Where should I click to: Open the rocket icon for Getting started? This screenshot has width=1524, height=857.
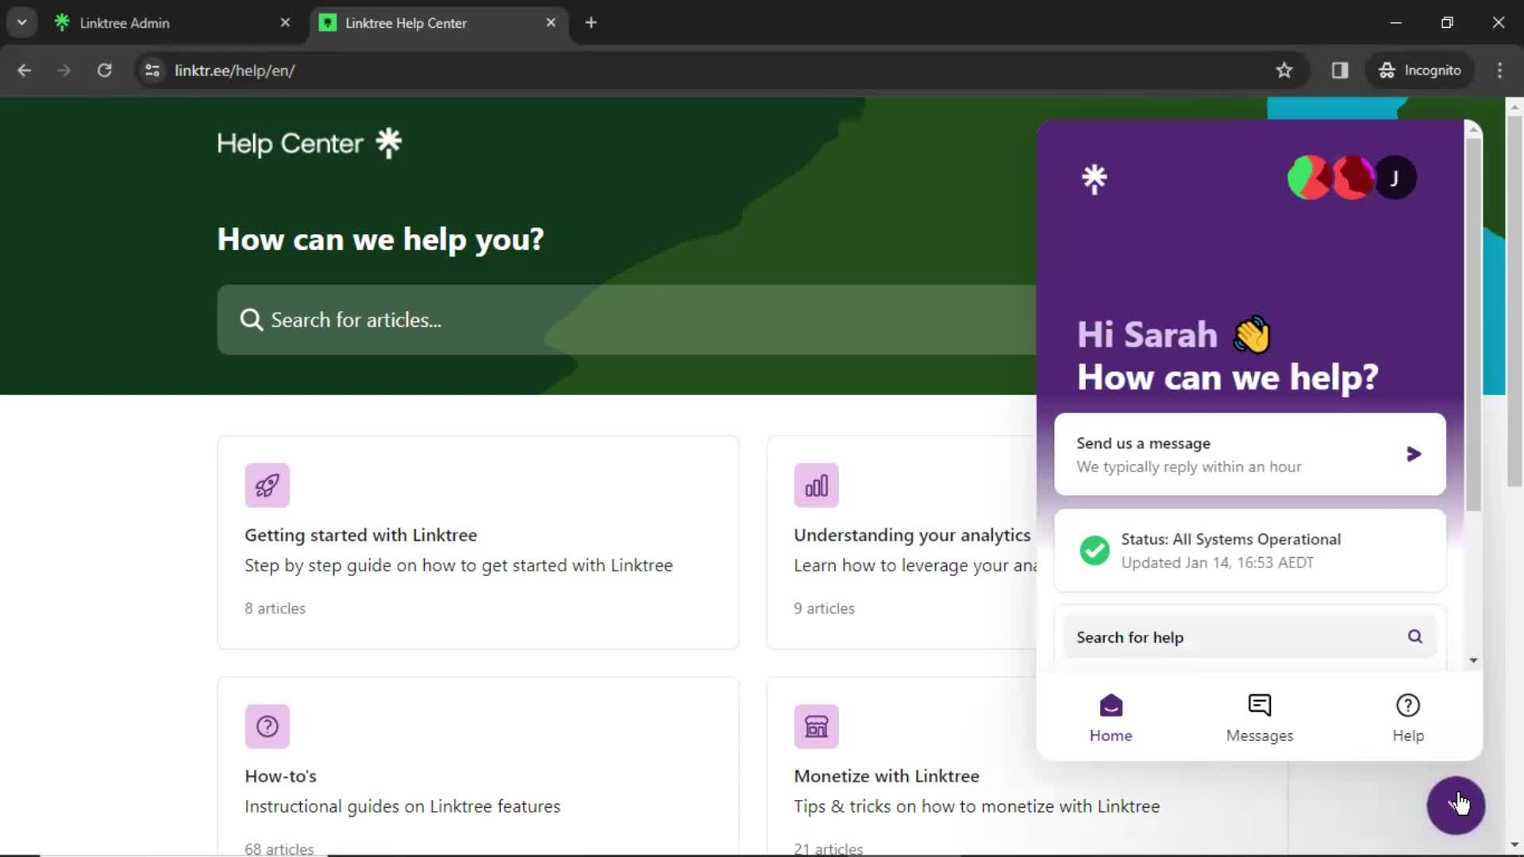click(x=267, y=485)
